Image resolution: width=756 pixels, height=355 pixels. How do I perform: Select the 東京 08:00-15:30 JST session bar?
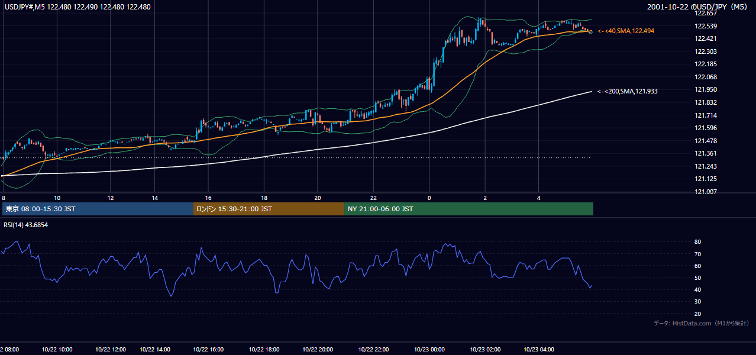98,209
